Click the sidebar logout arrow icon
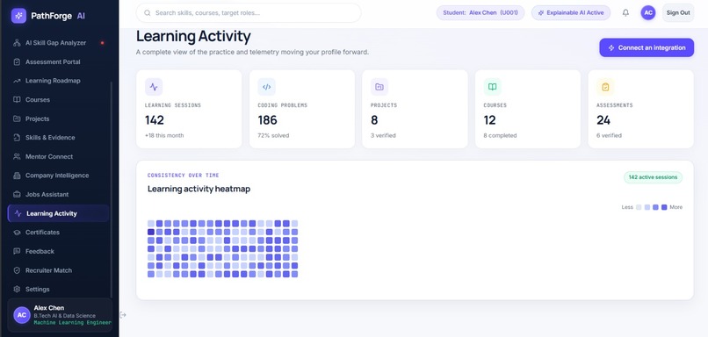Screen dimensions: 708x337 pos(123,315)
